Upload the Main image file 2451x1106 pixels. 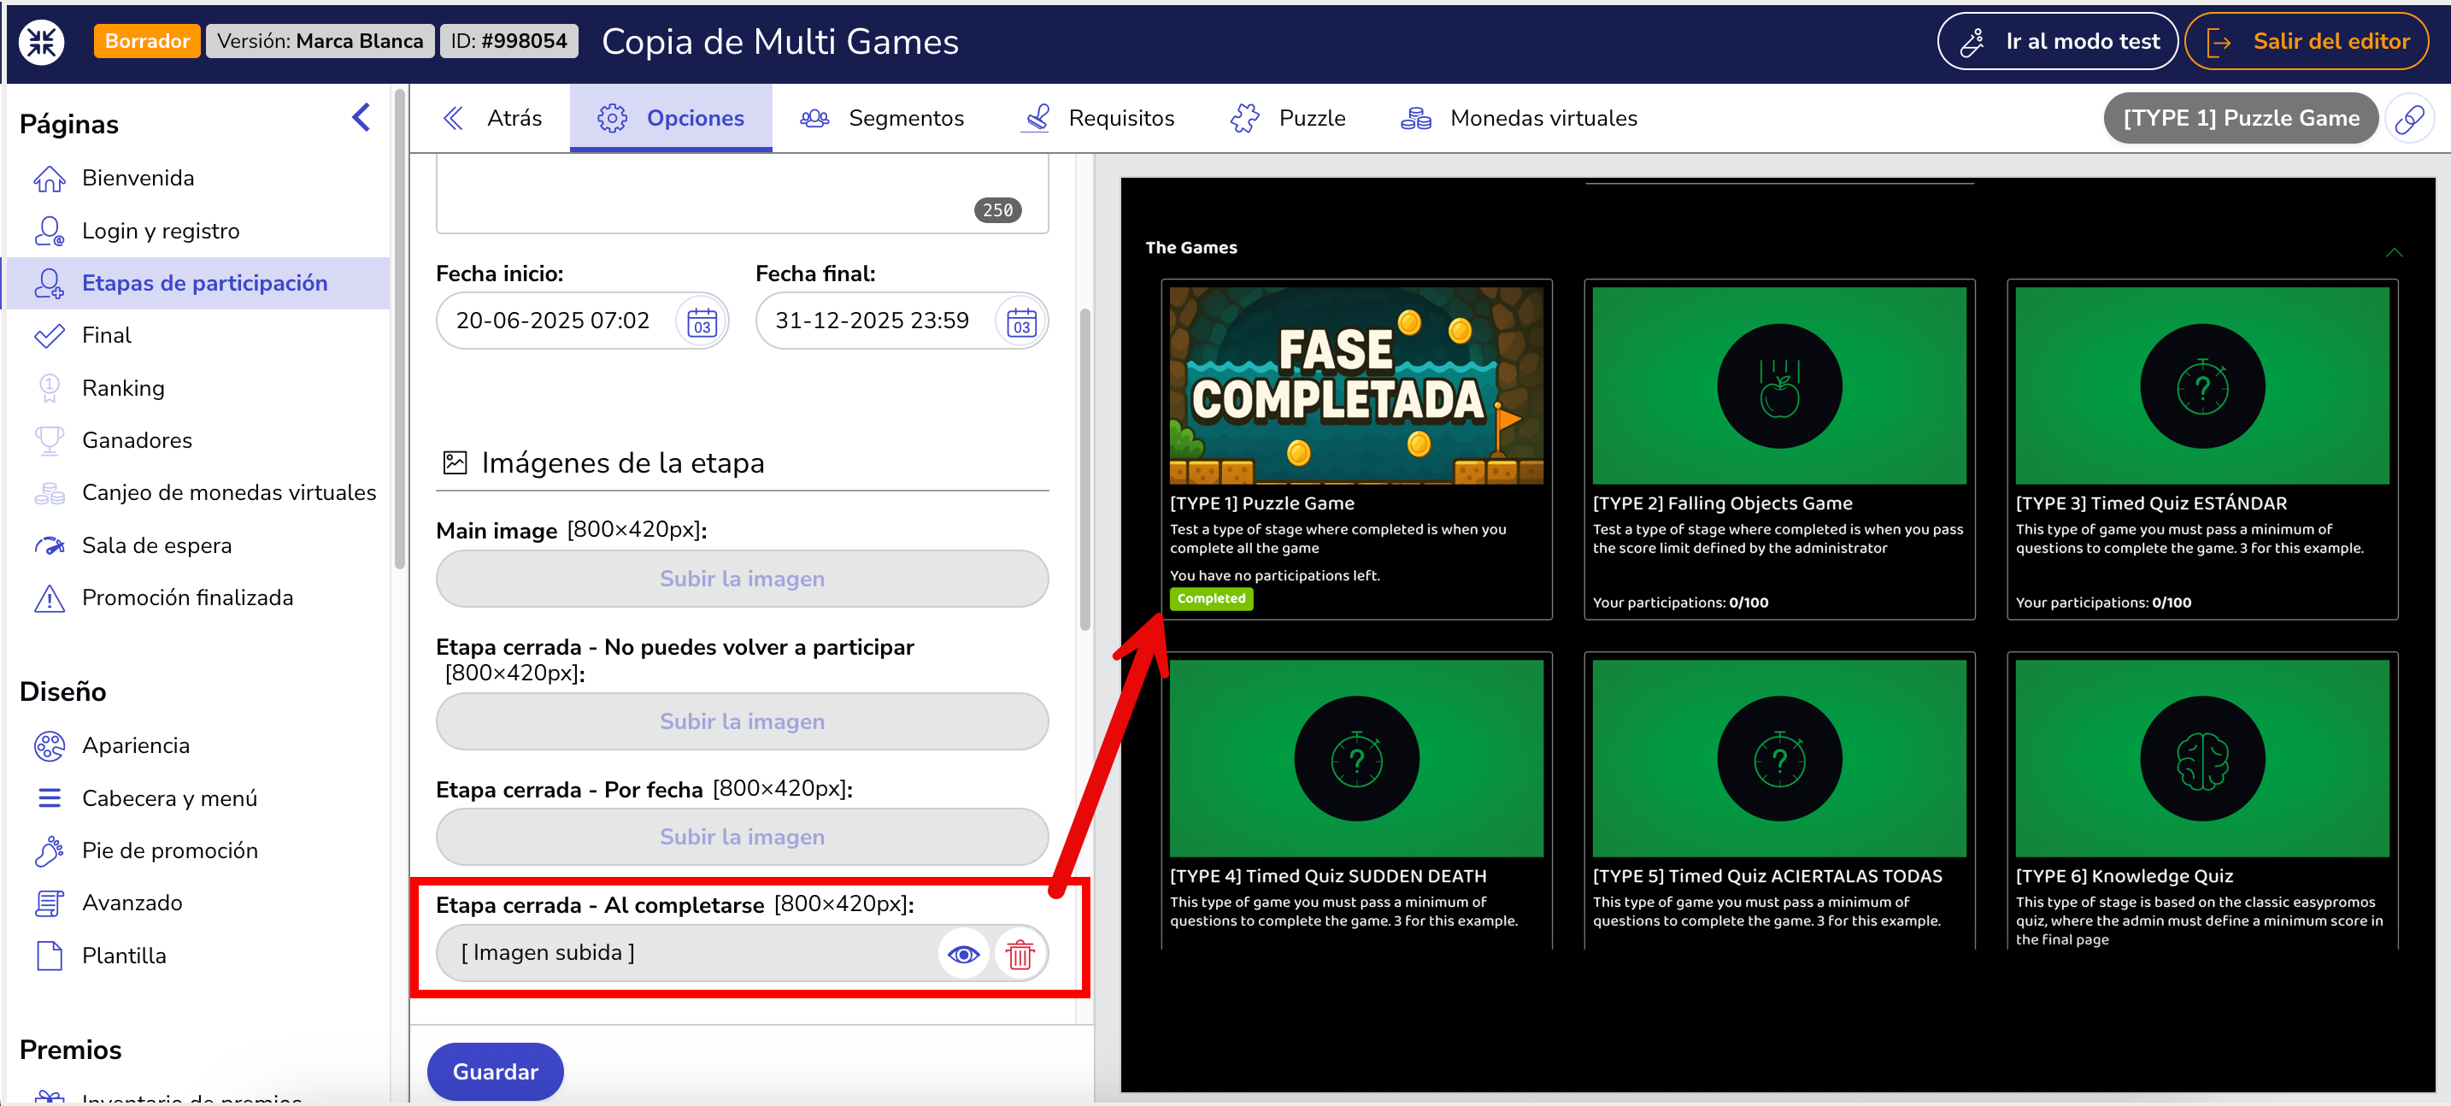pos(741,579)
